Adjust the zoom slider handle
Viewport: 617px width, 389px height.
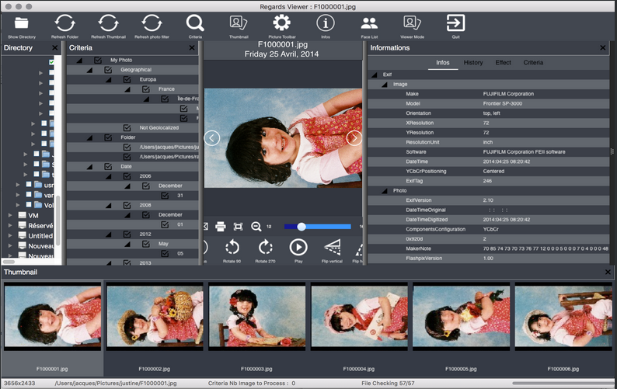(302, 227)
